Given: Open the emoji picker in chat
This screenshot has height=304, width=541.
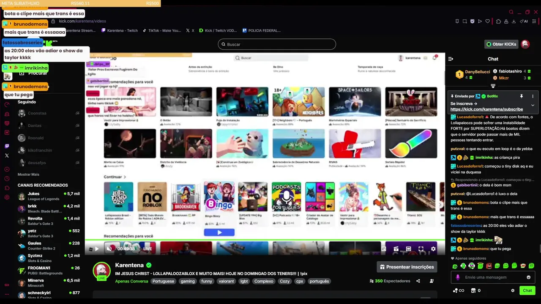Looking at the screenshot, I should [528, 277].
